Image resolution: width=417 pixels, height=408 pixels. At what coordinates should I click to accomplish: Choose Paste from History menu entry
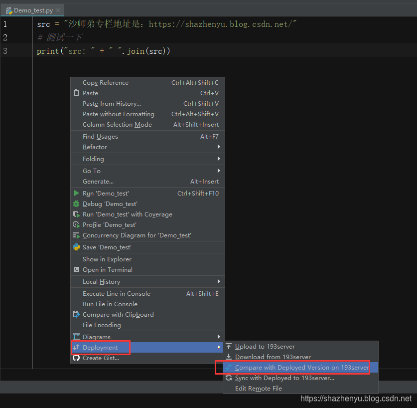coord(147,104)
